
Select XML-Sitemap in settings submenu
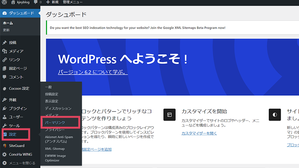(x=55, y=149)
